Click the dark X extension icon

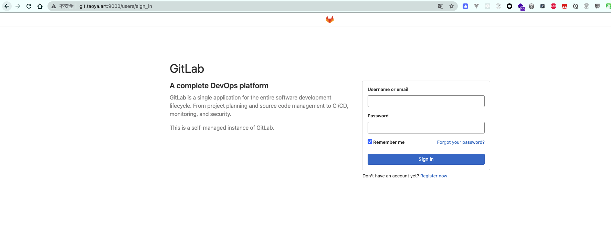click(542, 6)
